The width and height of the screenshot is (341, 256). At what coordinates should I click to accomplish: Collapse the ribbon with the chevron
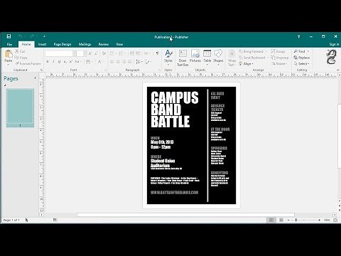pos(338,70)
